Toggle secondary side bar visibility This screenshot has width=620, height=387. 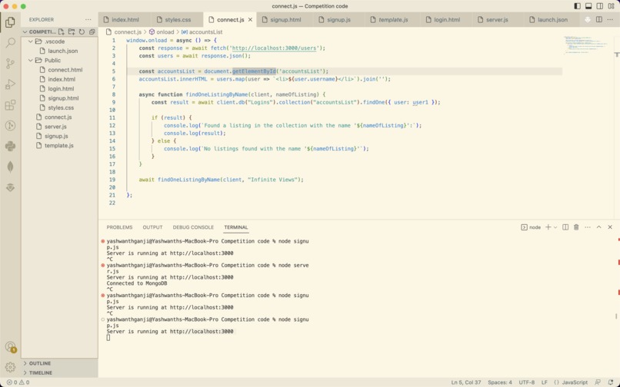click(x=600, y=6)
